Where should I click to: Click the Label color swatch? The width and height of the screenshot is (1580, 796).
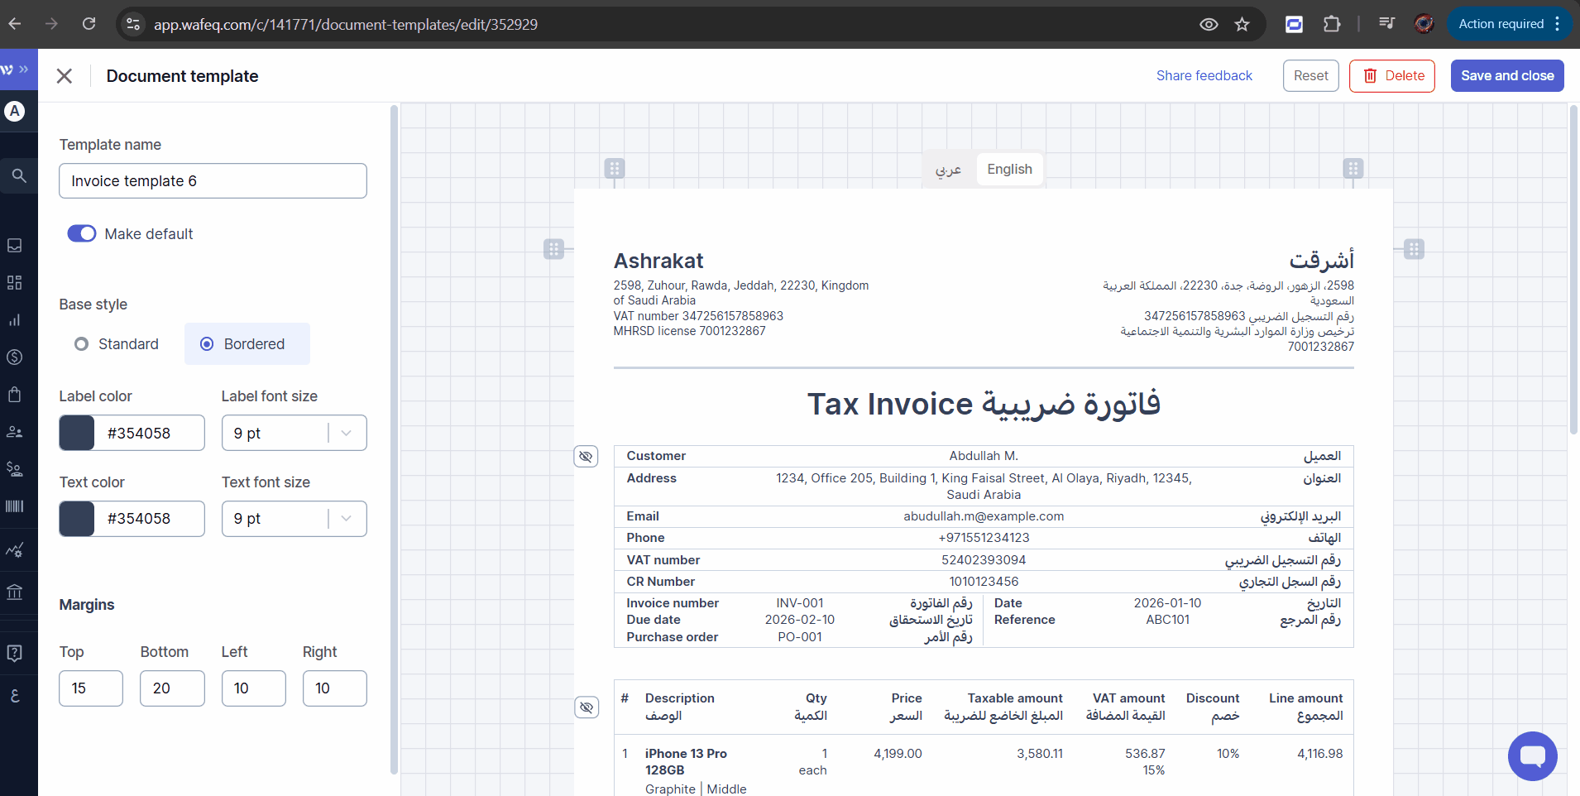(x=77, y=433)
